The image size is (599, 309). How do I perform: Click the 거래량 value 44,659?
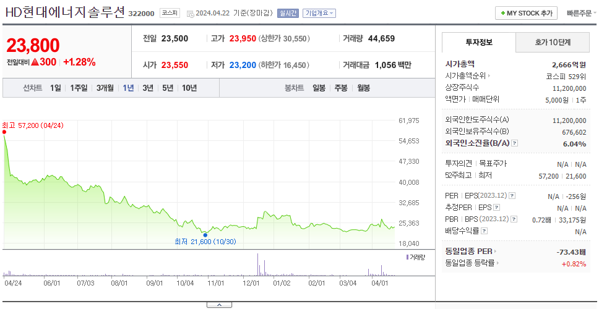coord(382,38)
